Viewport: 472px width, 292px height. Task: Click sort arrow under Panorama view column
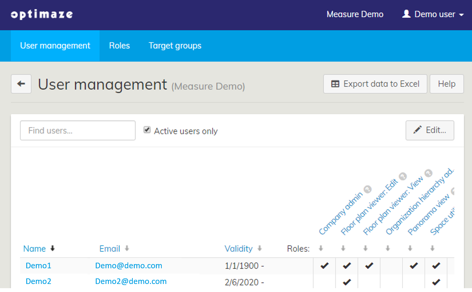[410, 248]
